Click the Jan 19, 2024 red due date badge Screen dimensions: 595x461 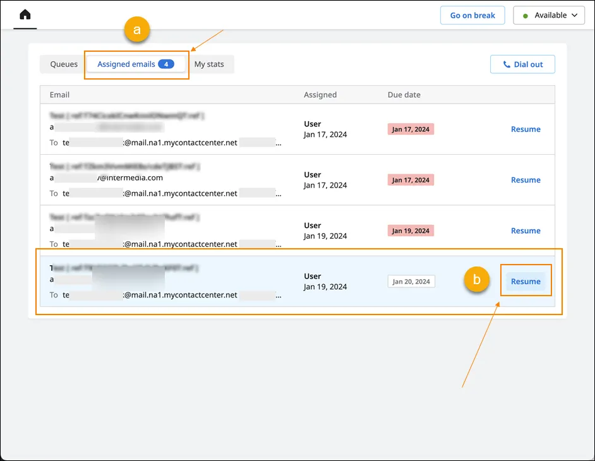(411, 230)
